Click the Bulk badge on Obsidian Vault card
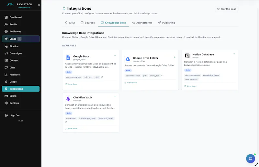This screenshot has height=167, width=259. (68, 113)
